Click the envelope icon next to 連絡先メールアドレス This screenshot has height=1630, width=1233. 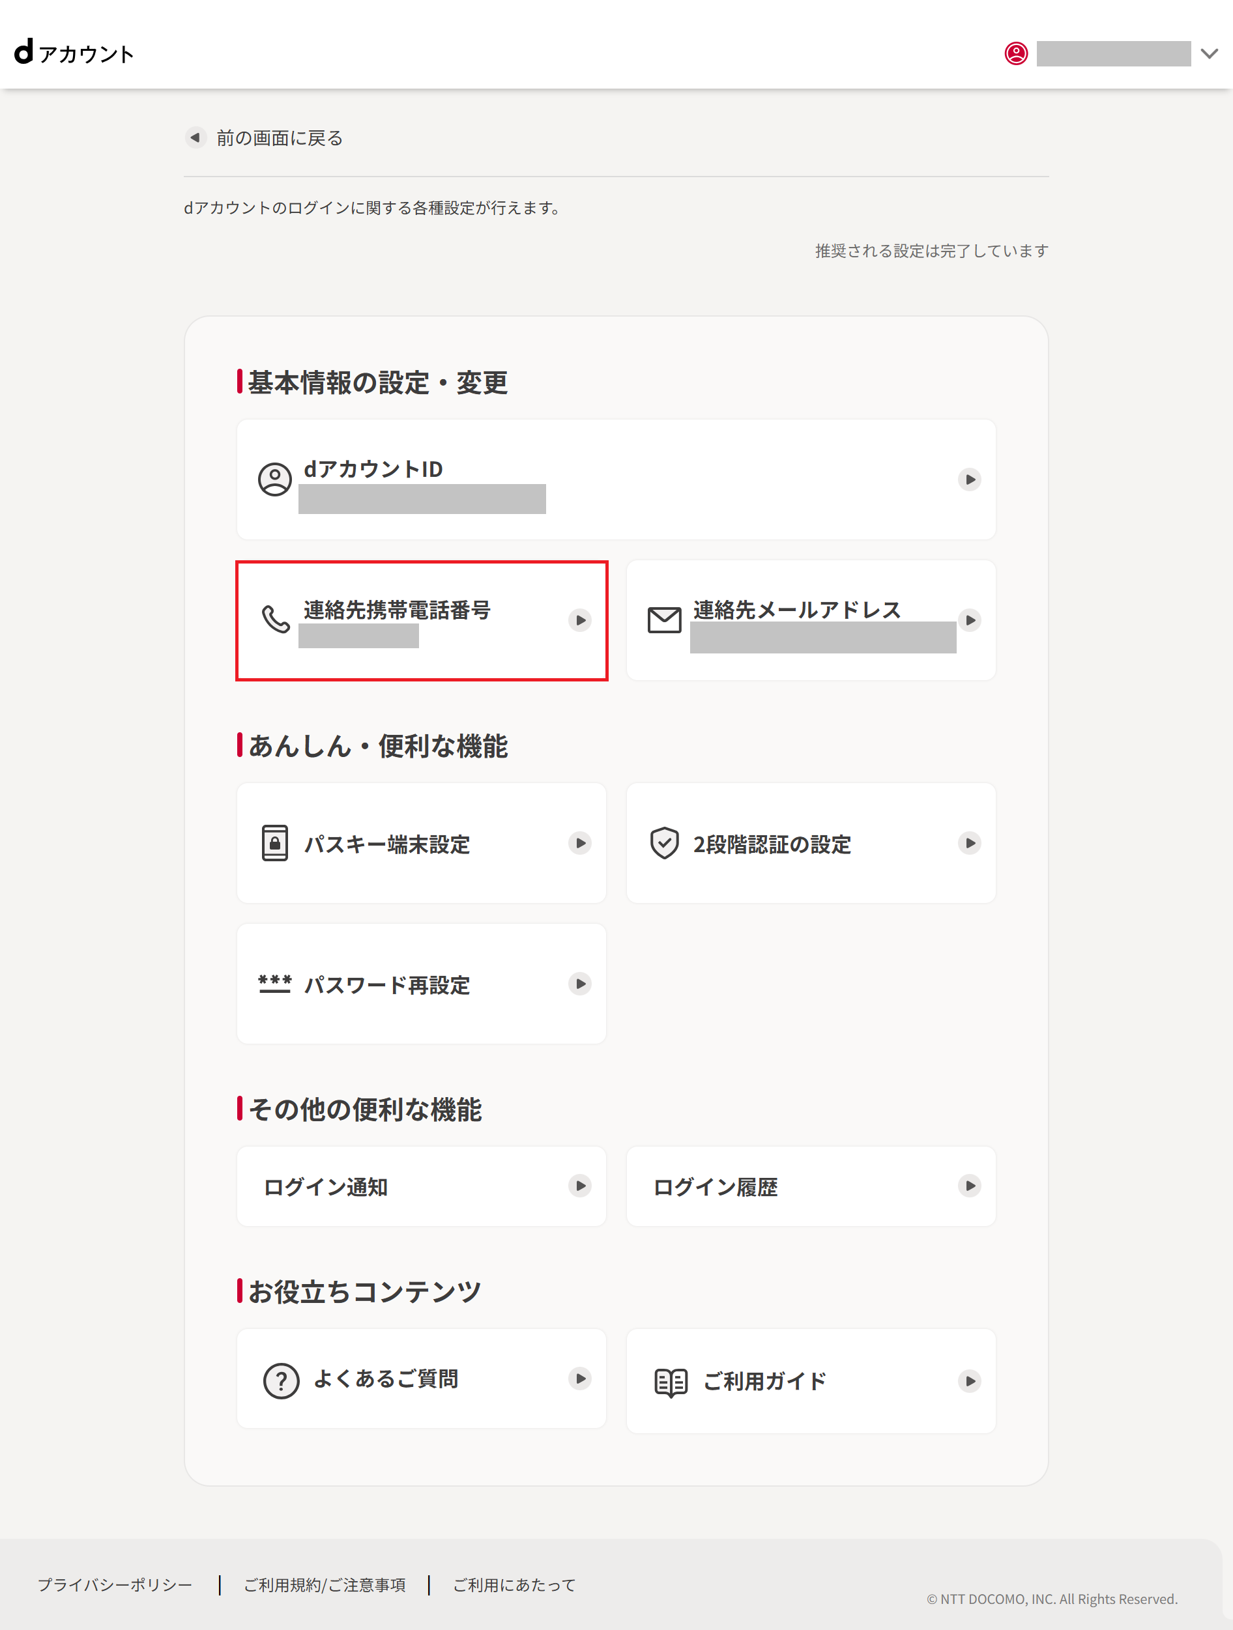pos(664,620)
